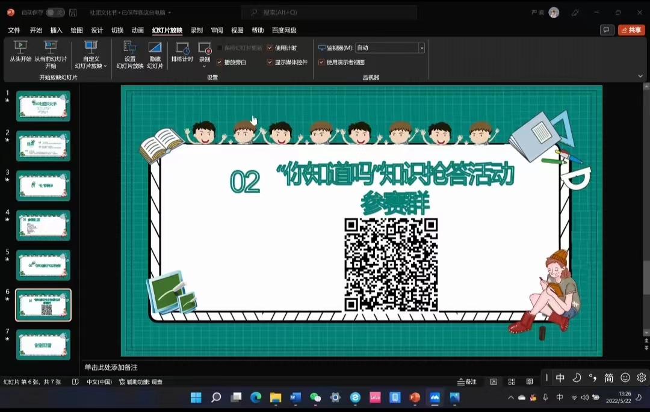Switch to Normal view in status bar
The width and height of the screenshot is (650, 412).
tap(494, 382)
